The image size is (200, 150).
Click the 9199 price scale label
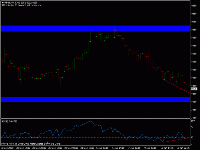194,14
